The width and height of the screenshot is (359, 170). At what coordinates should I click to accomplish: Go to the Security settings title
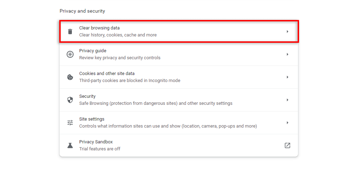[x=87, y=96]
